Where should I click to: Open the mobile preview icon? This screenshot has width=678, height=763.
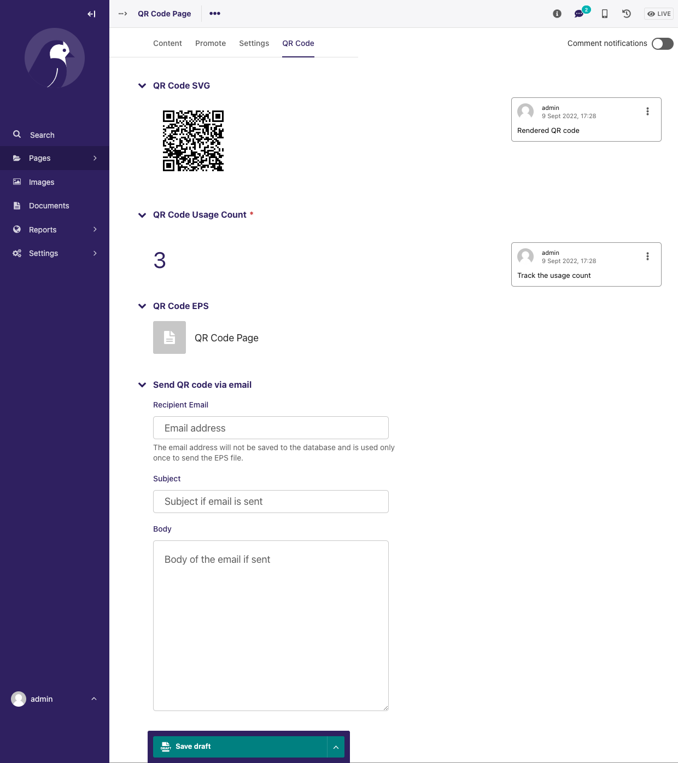pyautogui.click(x=605, y=14)
